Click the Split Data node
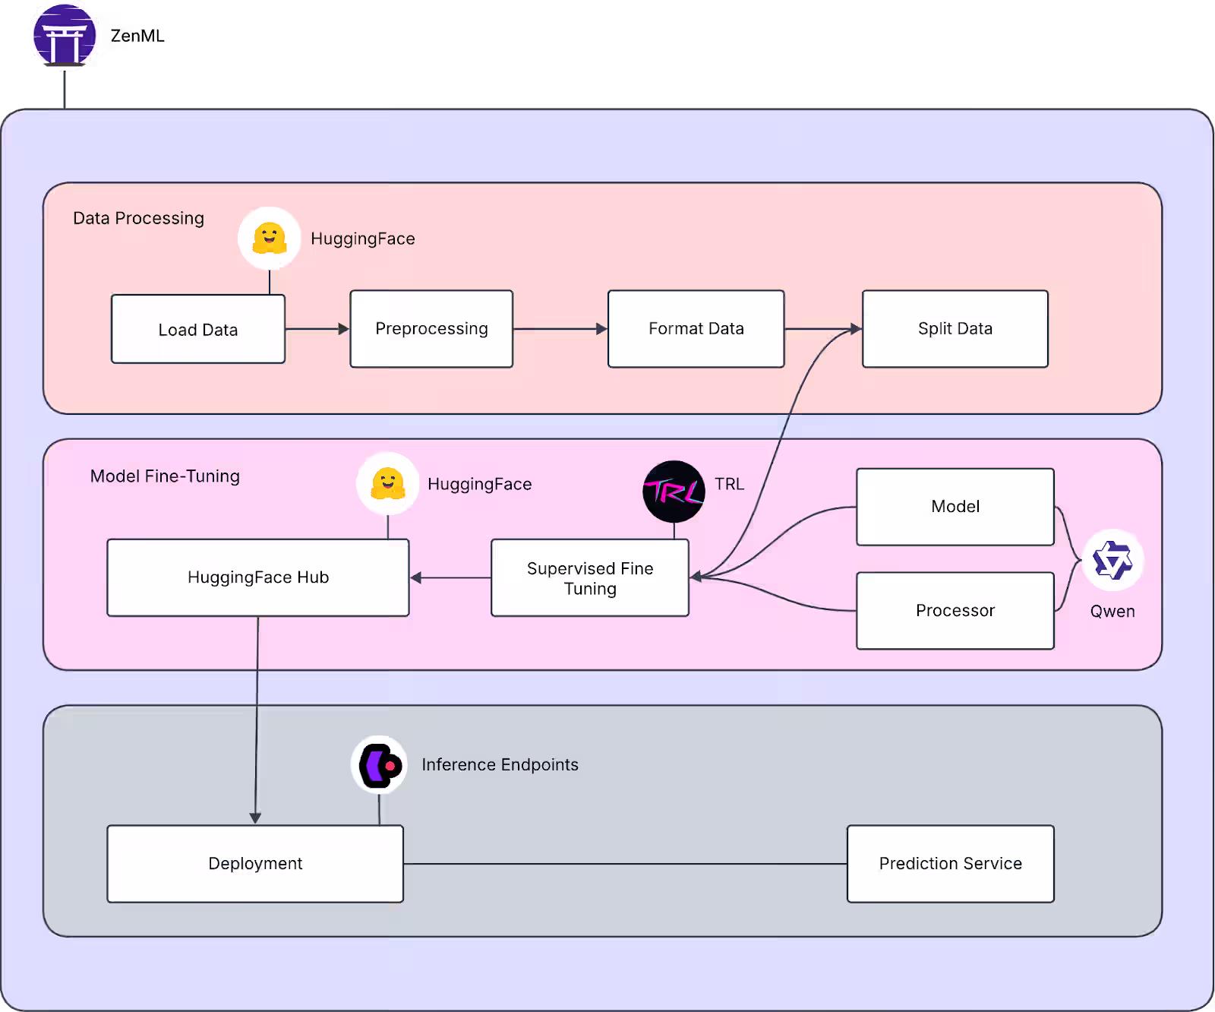This screenshot has width=1215, height=1012. 954,329
